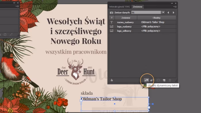
Task: Create a new variable with the page icon
Action: point(164,80)
